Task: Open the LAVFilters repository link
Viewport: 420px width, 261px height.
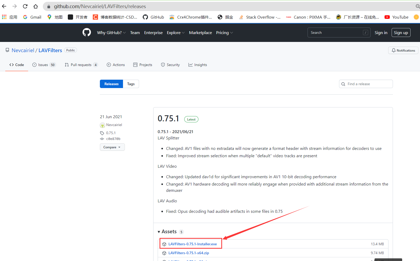Action: pyautogui.click(x=50, y=50)
